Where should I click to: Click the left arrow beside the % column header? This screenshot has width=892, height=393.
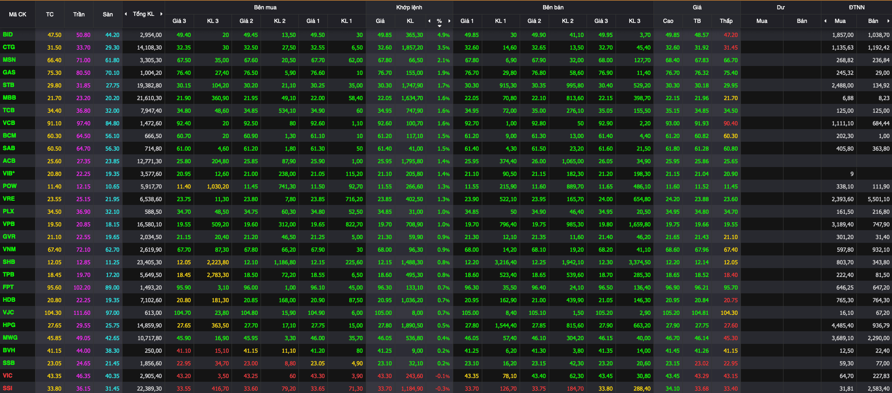[x=429, y=21]
